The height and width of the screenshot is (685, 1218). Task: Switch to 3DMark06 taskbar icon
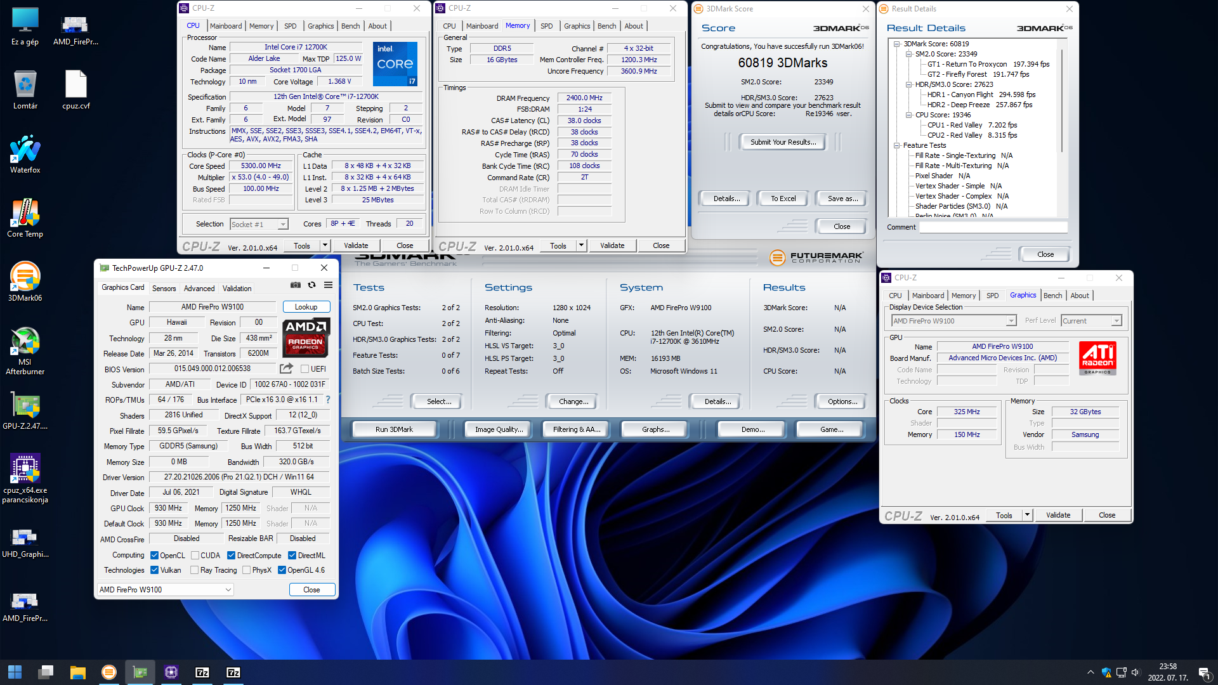coord(108,672)
